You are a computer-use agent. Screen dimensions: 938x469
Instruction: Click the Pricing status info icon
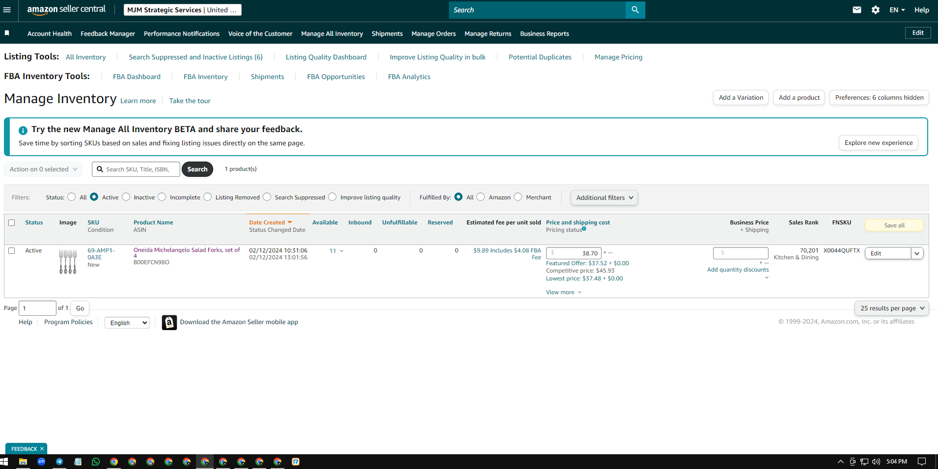(x=584, y=229)
